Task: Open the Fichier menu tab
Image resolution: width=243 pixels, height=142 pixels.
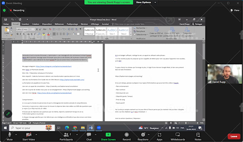Action: [6, 24]
